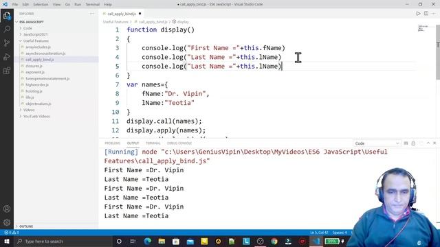Open asynchronousiteration.js file
The image size is (440, 247).
tap(45, 54)
